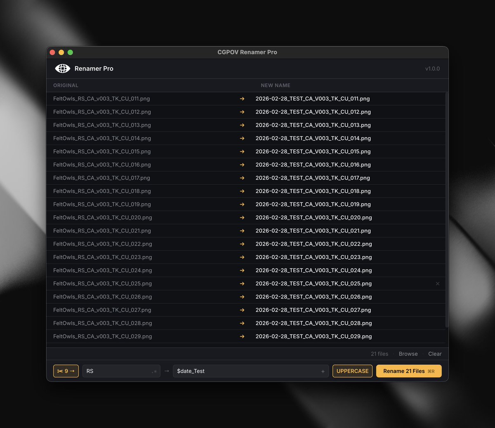Toggle the UPPERCASE option
495x428 pixels.
(x=352, y=371)
